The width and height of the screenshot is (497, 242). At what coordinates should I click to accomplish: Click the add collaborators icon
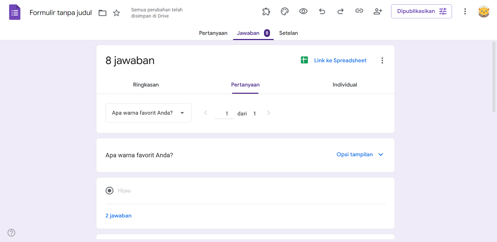click(x=378, y=11)
